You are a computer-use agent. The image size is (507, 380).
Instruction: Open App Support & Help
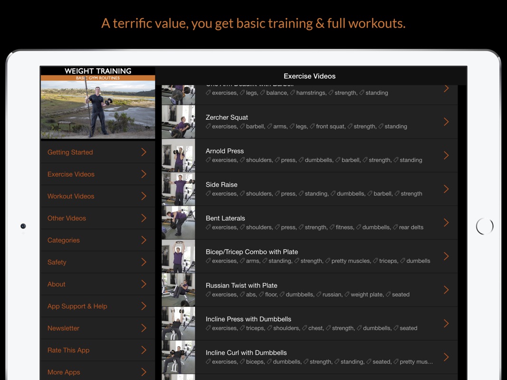coord(98,306)
